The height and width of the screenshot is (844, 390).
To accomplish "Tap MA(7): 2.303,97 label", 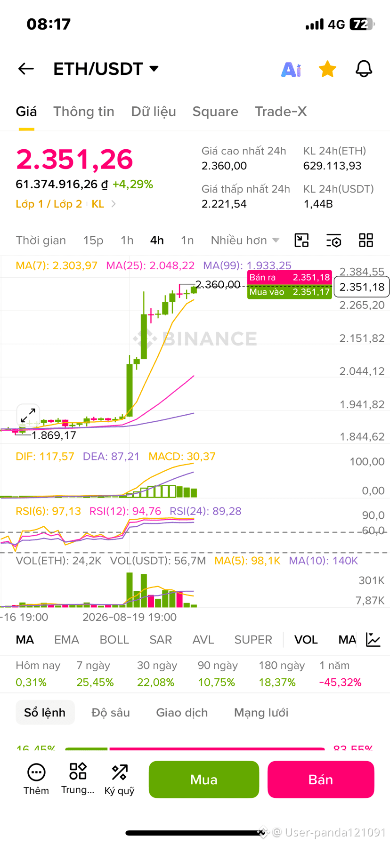I will pyautogui.click(x=57, y=265).
